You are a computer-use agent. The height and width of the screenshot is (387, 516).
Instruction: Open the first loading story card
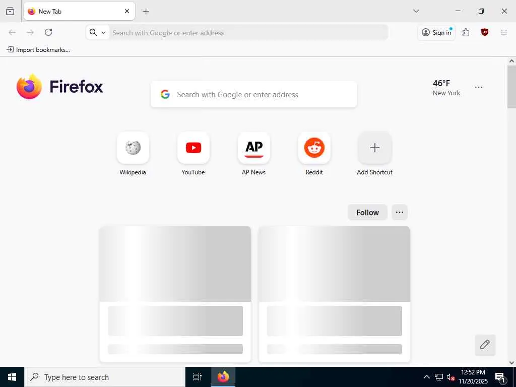(175, 294)
